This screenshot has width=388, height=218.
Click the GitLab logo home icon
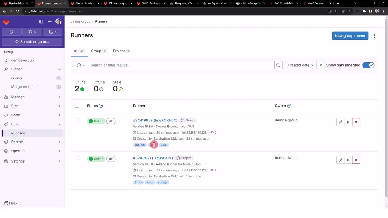6,21
